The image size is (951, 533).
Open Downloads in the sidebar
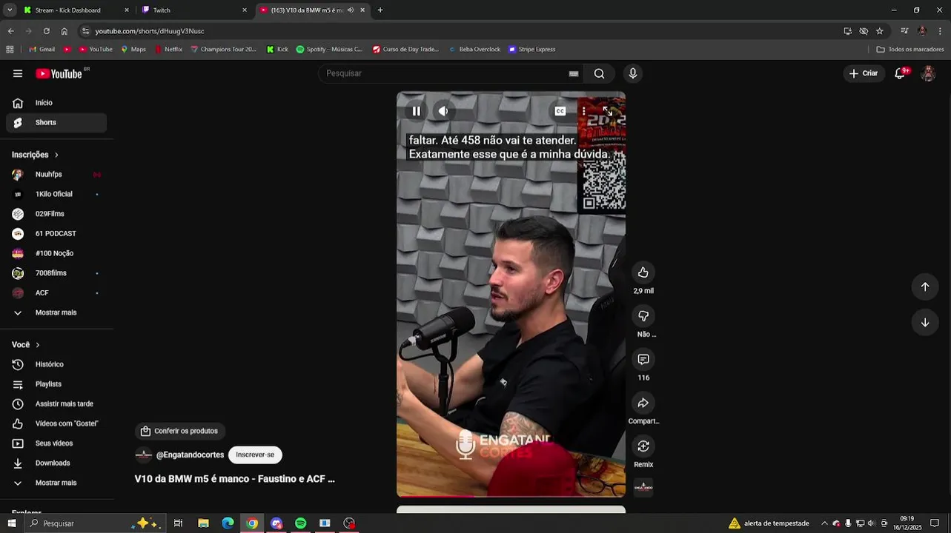tap(56, 463)
